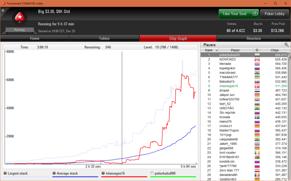Select green player row inlasvegas16
The image size is (291, 181).
click(x=244, y=86)
